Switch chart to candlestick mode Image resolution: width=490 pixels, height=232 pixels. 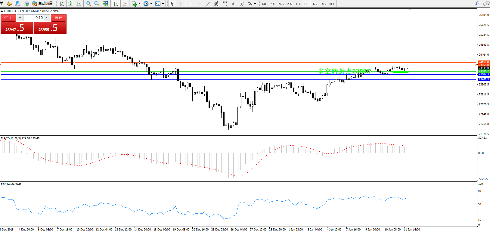(x=70, y=4)
